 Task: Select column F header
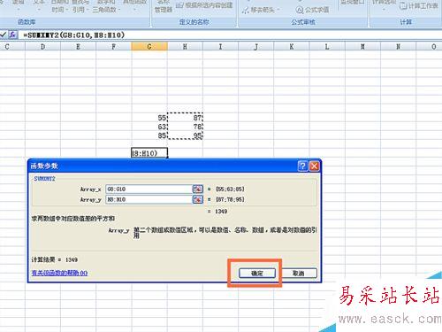point(113,47)
